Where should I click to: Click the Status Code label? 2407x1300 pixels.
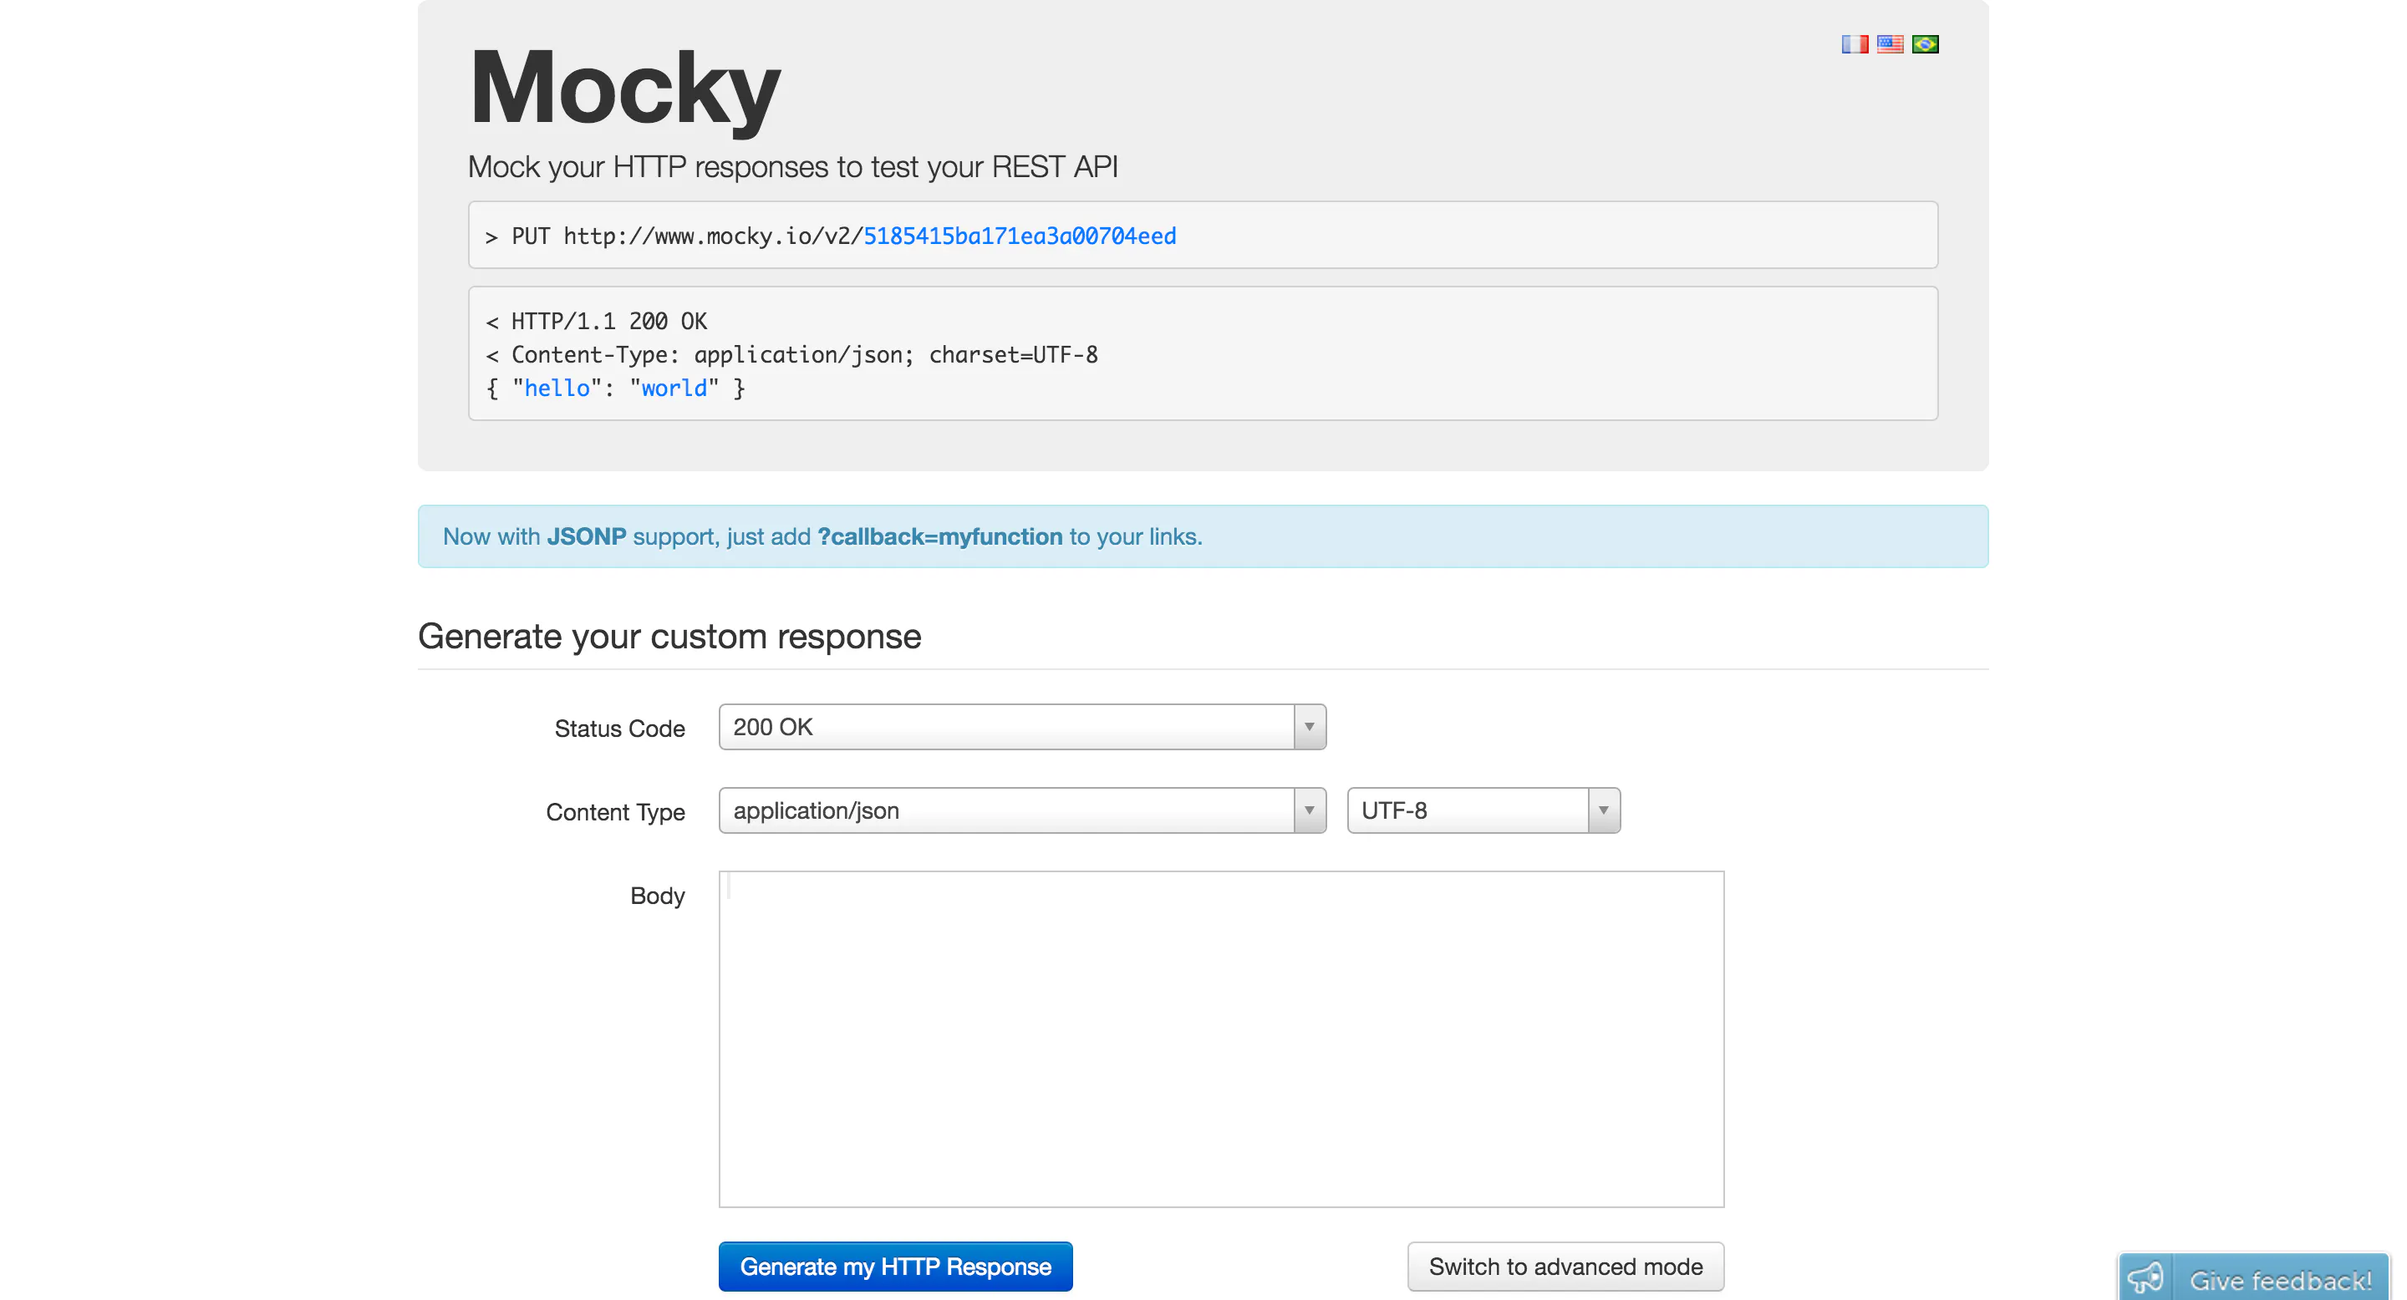tap(619, 729)
